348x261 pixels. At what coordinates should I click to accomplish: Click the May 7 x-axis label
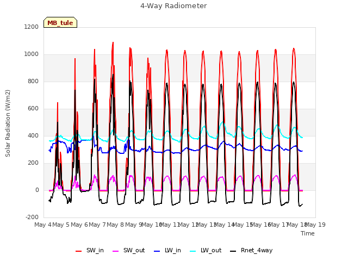(97, 225)
